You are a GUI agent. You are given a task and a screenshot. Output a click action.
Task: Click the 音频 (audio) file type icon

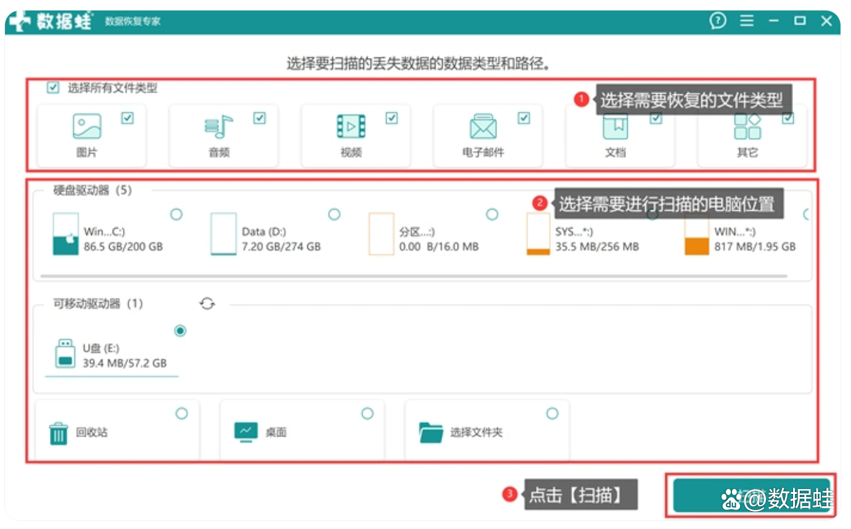[219, 126]
